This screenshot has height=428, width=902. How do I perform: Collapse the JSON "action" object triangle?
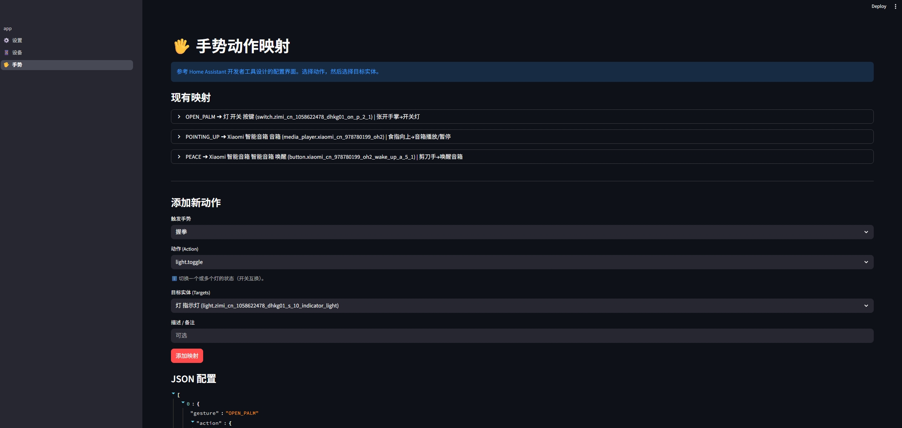pyautogui.click(x=193, y=422)
